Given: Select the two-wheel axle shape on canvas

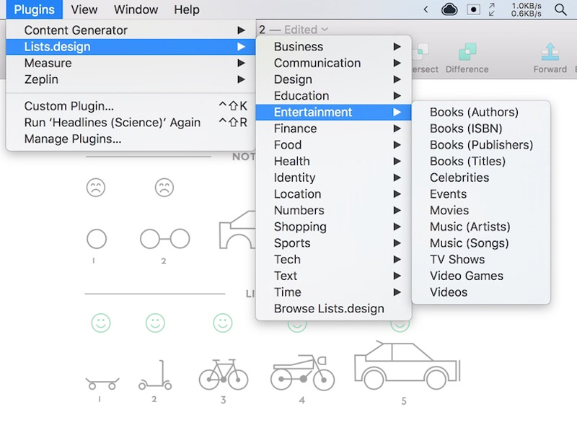Looking at the screenshot, I should click(x=165, y=239).
